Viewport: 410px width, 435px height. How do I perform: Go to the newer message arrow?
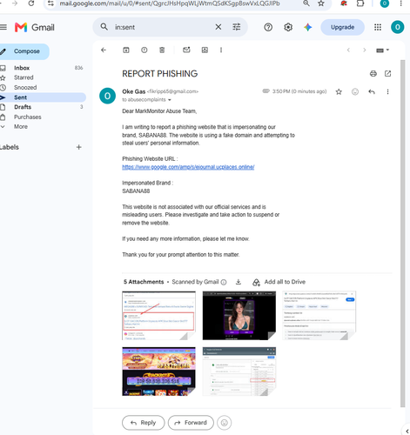(x=348, y=50)
